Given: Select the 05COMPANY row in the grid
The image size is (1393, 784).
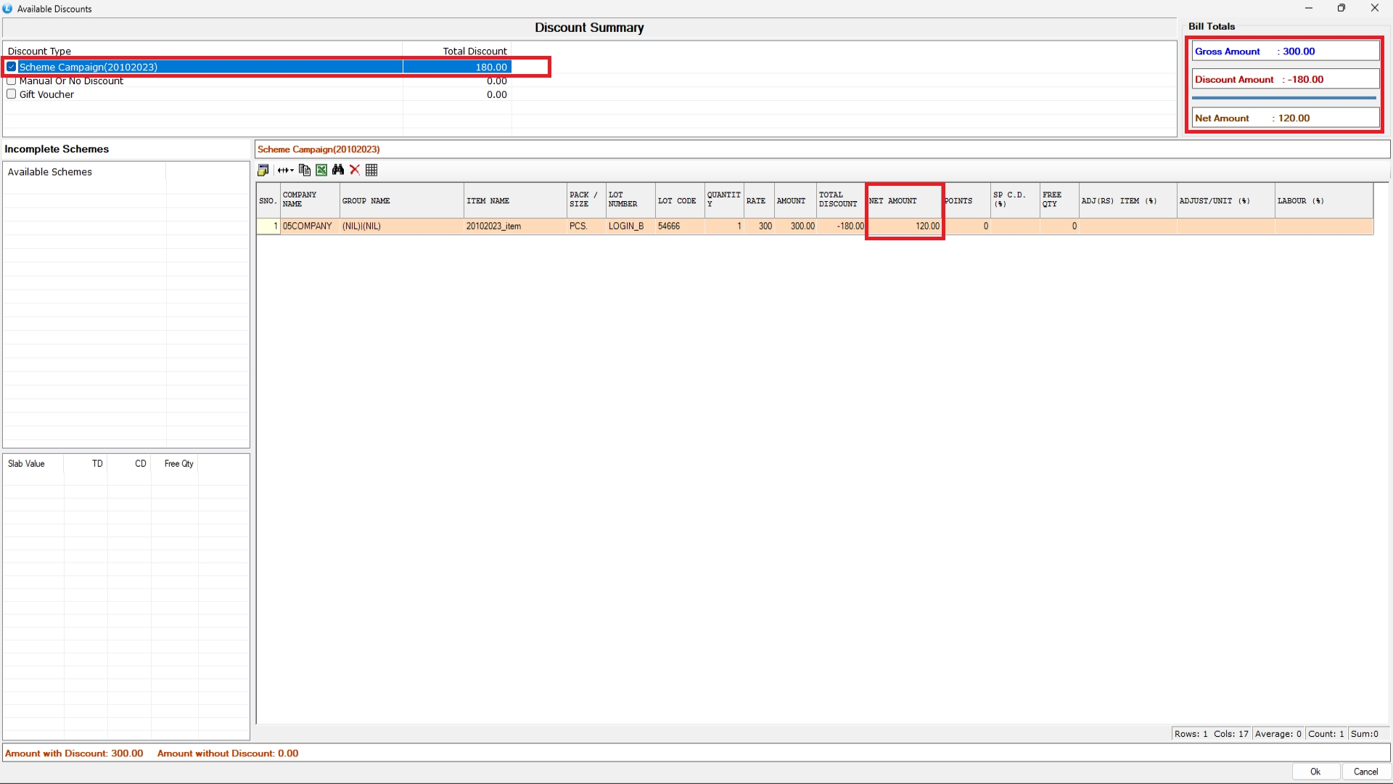Looking at the screenshot, I should 308,226.
